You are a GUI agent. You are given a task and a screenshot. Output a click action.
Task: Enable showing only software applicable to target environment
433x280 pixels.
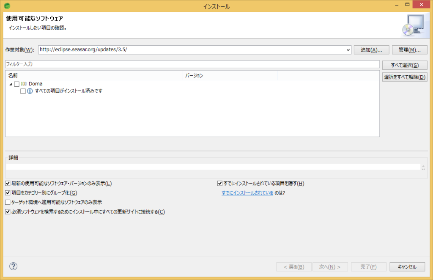pyautogui.click(x=7, y=202)
